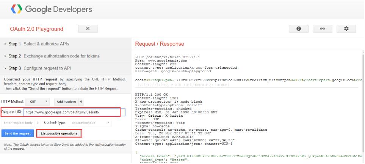Click the link icon button
365x164 pixels.
point(323,29)
